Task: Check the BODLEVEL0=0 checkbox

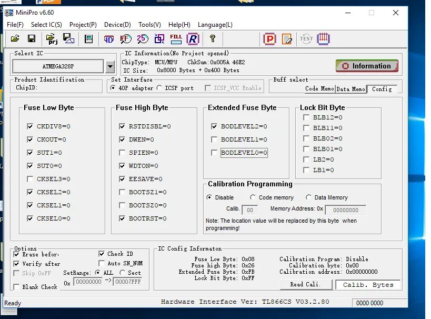Action: 214,153
